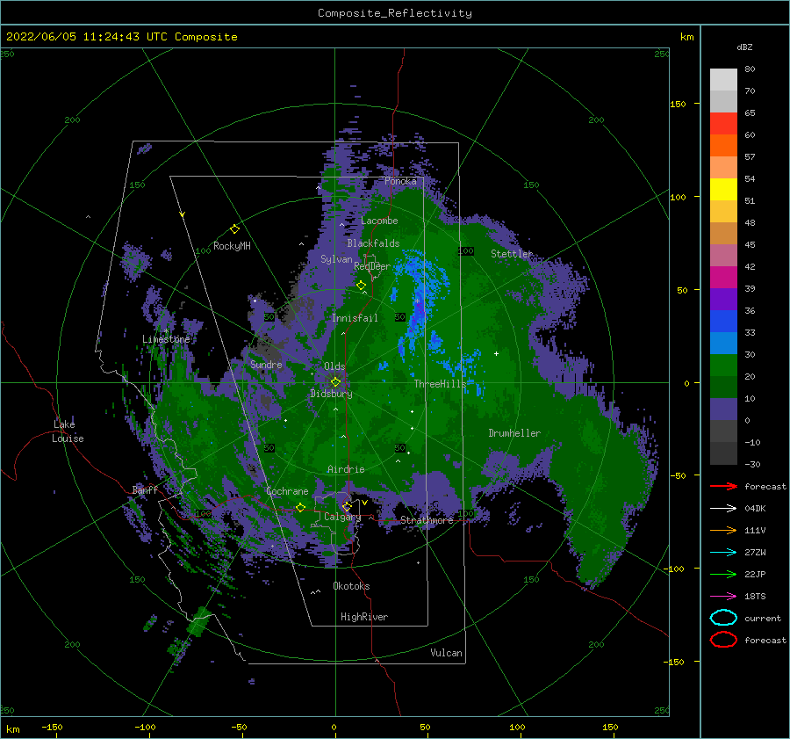The width and height of the screenshot is (790, 739).
Task: Pick the slate-purple 10-0 dBZ swatch
Action: pos(723,409)
